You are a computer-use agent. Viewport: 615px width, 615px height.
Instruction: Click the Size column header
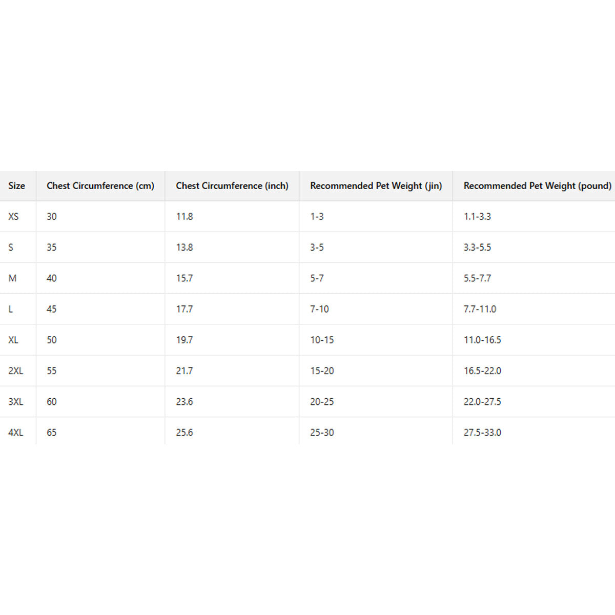(16, 186)
